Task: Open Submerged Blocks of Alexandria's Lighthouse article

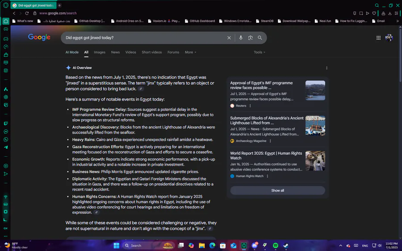Action: tap(267, 120)
